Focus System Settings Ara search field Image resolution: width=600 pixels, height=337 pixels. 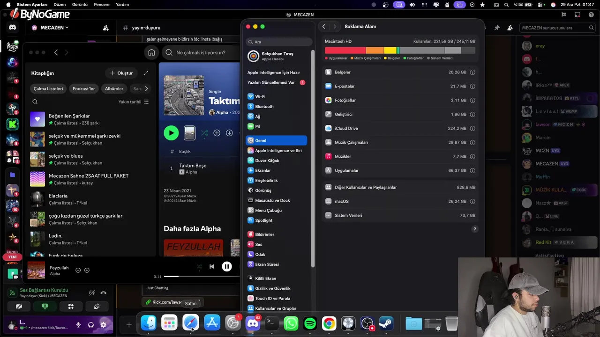tap(279, 42)
